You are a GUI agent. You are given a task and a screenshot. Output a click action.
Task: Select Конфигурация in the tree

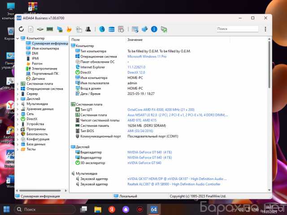point(38,139)
